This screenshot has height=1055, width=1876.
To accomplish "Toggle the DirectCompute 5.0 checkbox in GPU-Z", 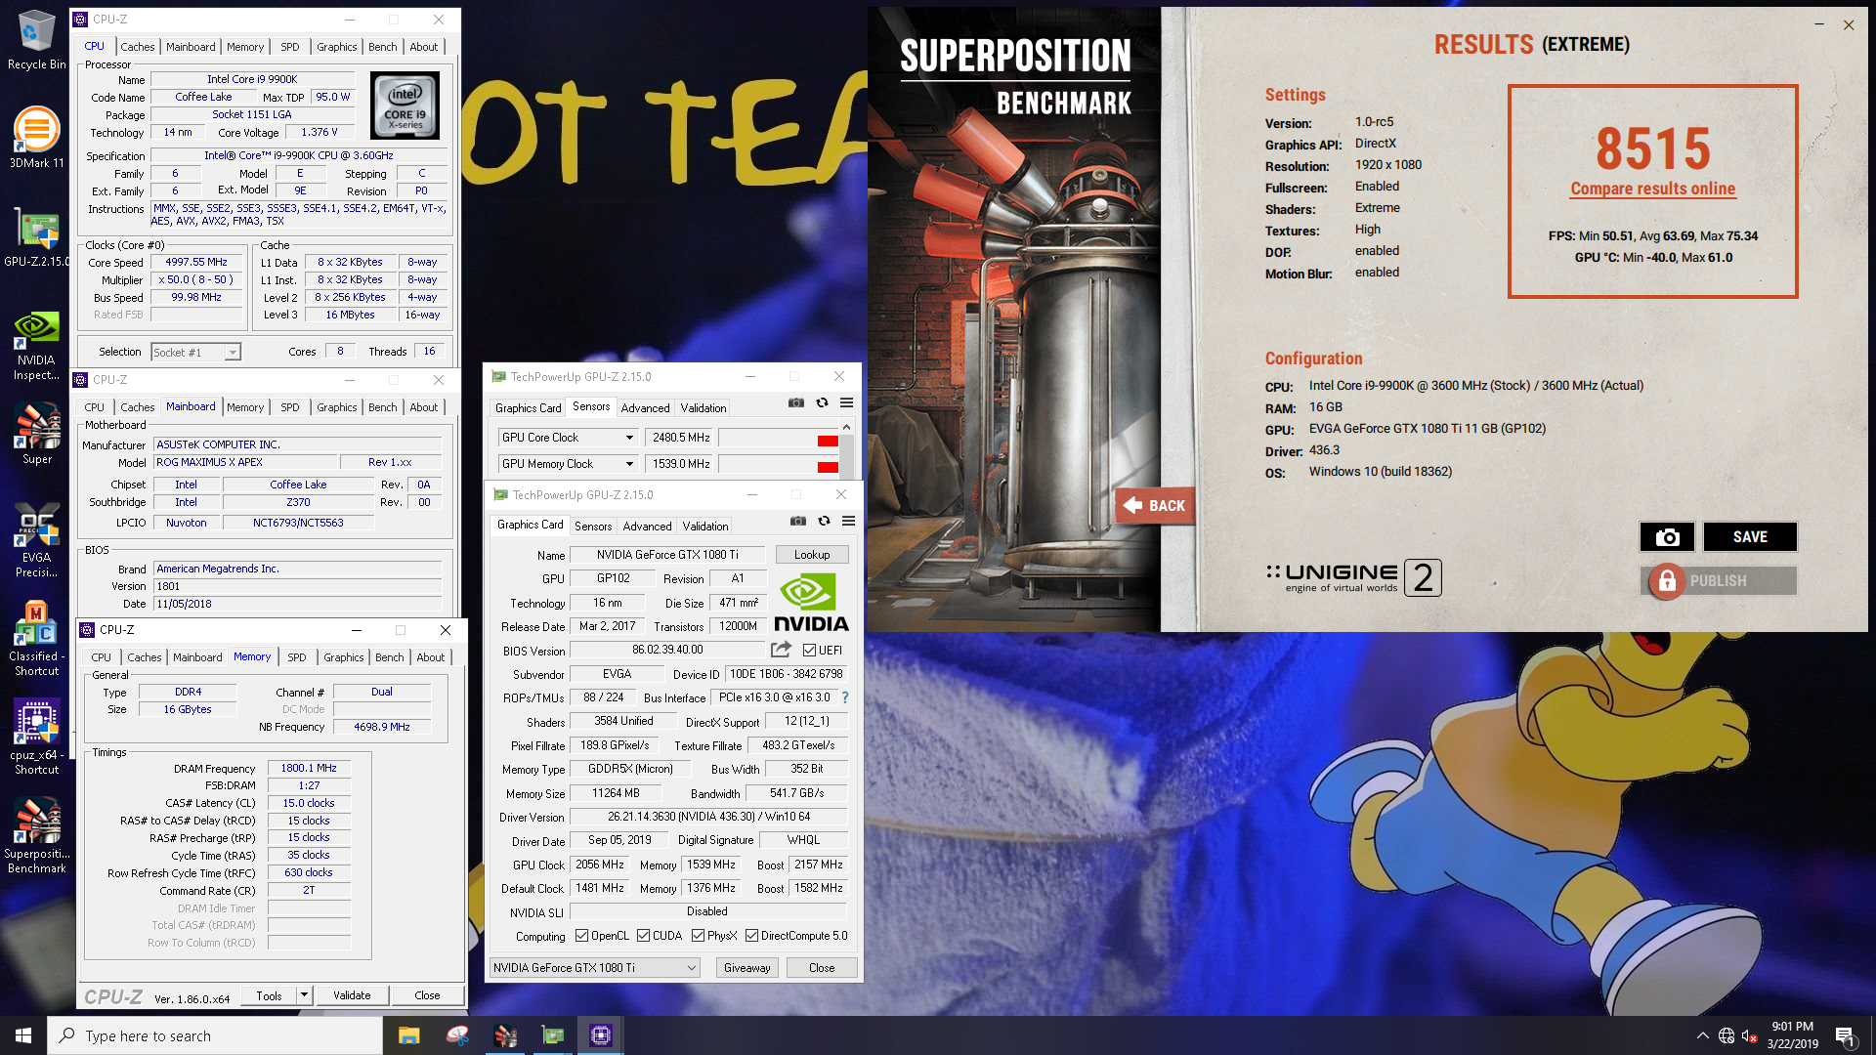I will tap(751, 936).
